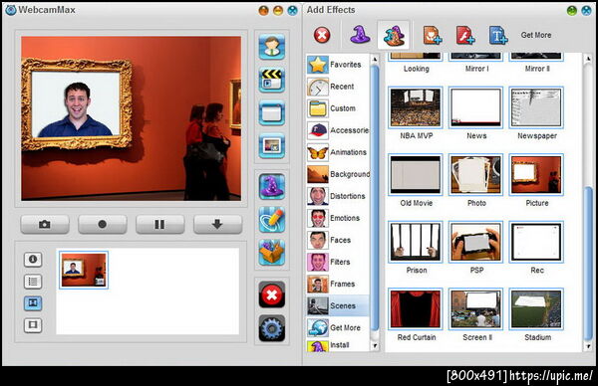Open the Background category

pos(338,174)
